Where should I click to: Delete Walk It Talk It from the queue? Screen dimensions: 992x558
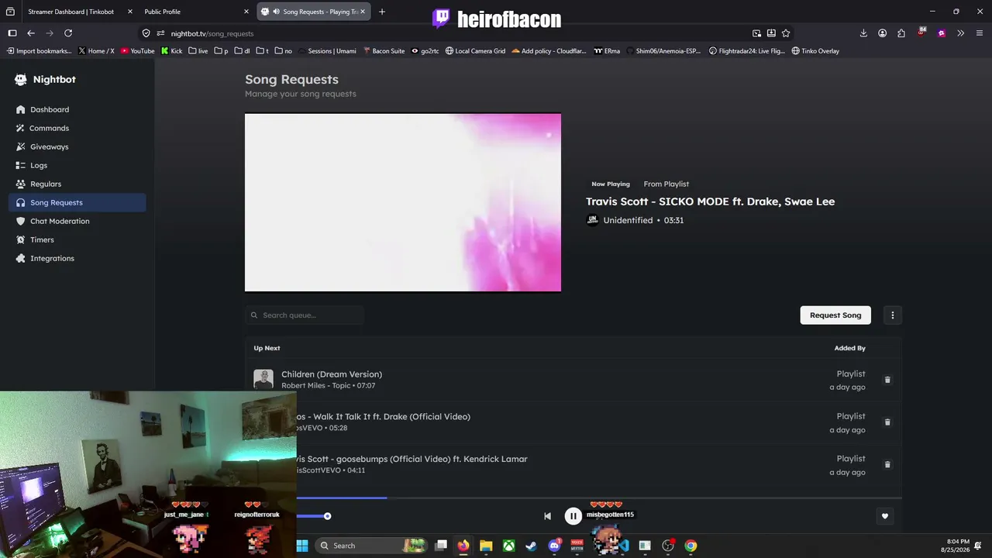[887, 422]
